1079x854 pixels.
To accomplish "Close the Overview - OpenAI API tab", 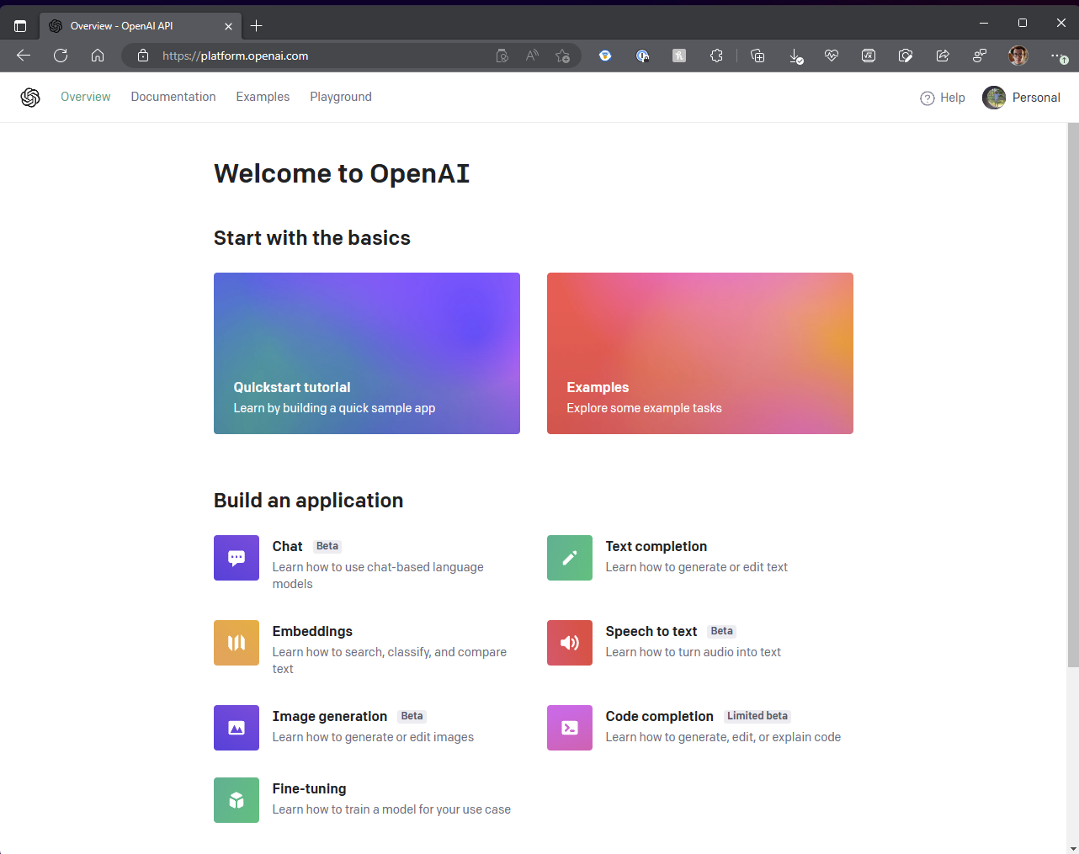I will coord(228,26).
